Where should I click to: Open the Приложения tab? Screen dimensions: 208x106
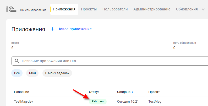point(64,9)
